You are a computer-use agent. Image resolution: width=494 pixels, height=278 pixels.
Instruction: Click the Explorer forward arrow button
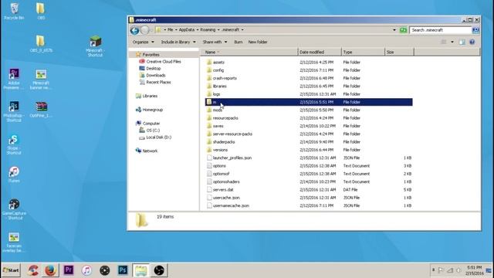click(x=144, y=30)
